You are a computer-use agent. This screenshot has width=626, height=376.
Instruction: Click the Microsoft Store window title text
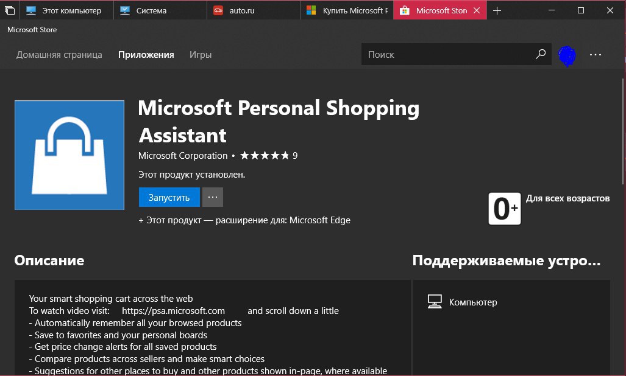click(x=32, y=30)
